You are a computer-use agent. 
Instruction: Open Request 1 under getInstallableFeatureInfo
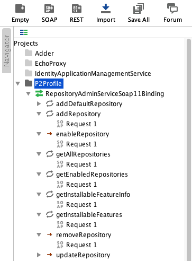81,205
